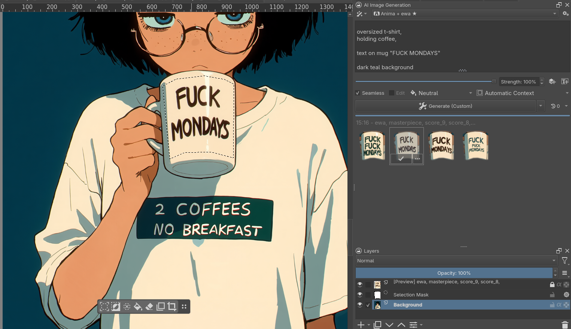
Task: Toggle alpha lock on the Background layer
Action: 566,305
